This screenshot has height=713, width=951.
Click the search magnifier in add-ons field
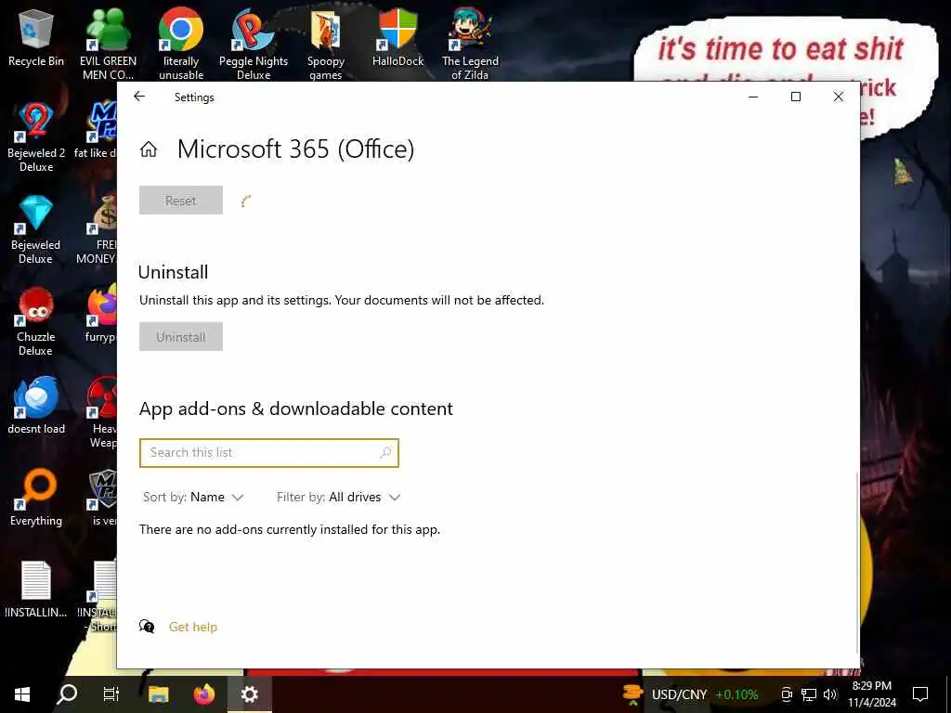385,452
